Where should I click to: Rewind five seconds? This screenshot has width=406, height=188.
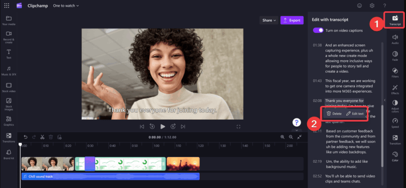(152, 127)
